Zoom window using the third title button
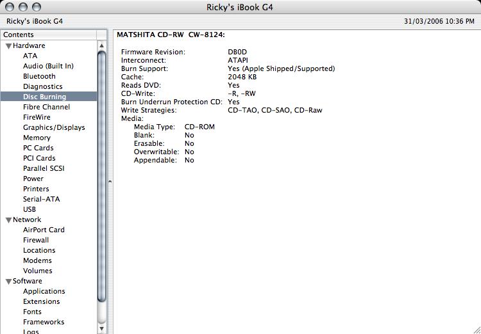 click(x=37, y=7)
